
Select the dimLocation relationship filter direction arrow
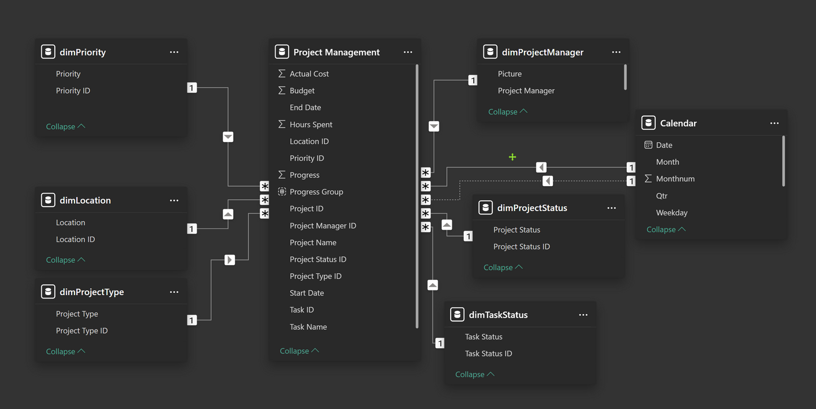pos(228,214)
